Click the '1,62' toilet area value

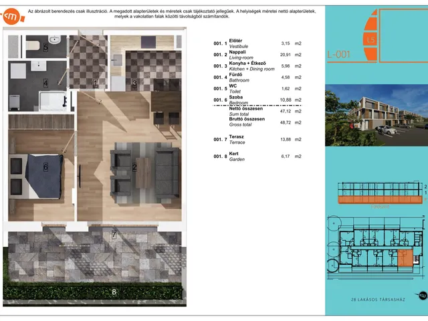click(x=286, y=89)
